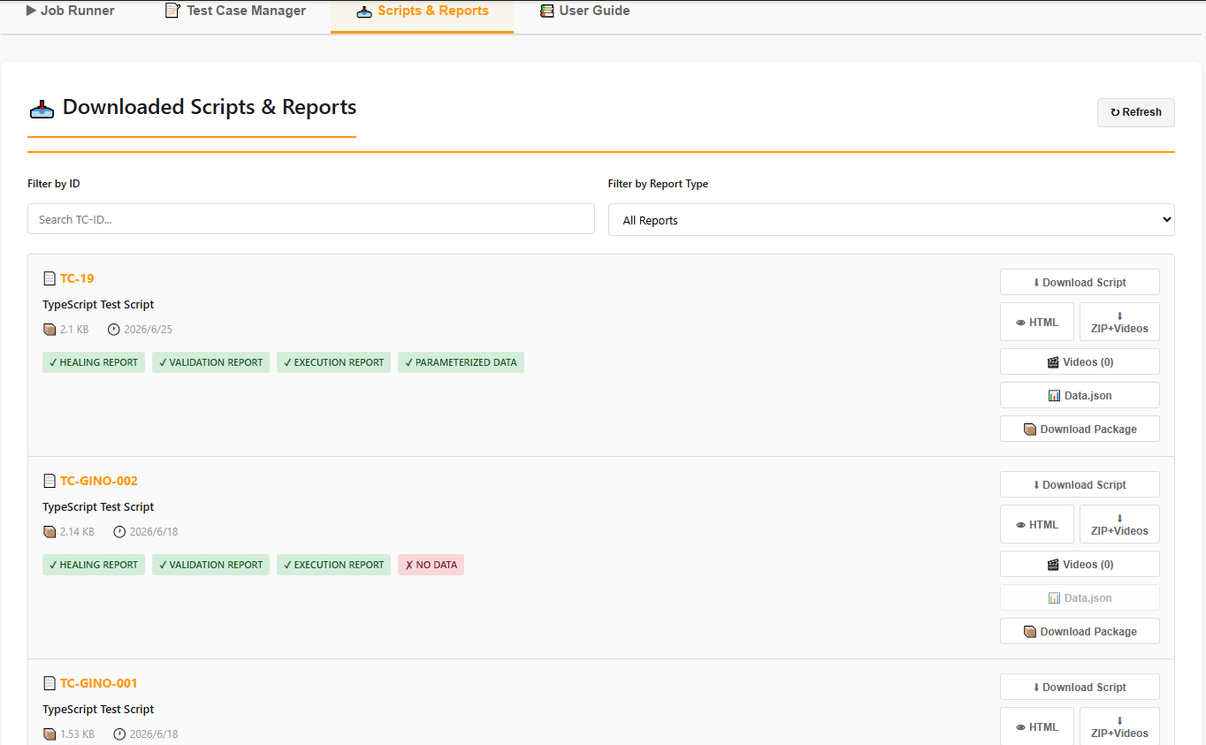Click document icon next to TC-19
The height and width of the screenshot is (745, 1206).
coord(50,278)
